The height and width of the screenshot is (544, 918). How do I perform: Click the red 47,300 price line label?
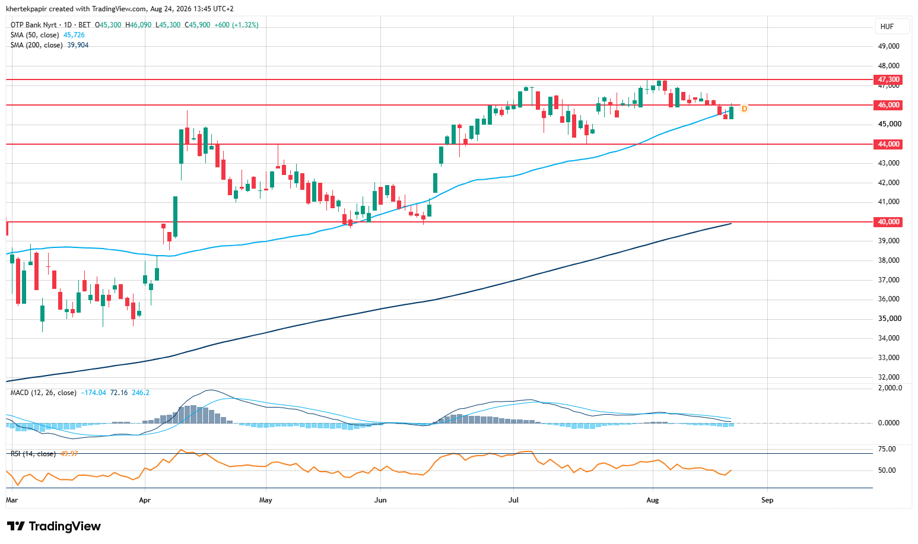click(888, 79)
